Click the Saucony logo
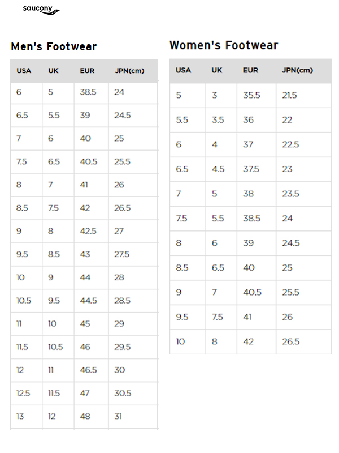 [x=40, y=10]
